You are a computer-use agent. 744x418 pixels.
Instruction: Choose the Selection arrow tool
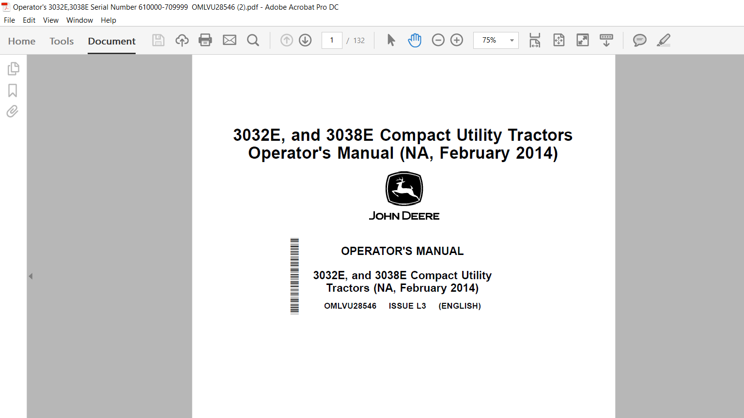tap(391, 40)
